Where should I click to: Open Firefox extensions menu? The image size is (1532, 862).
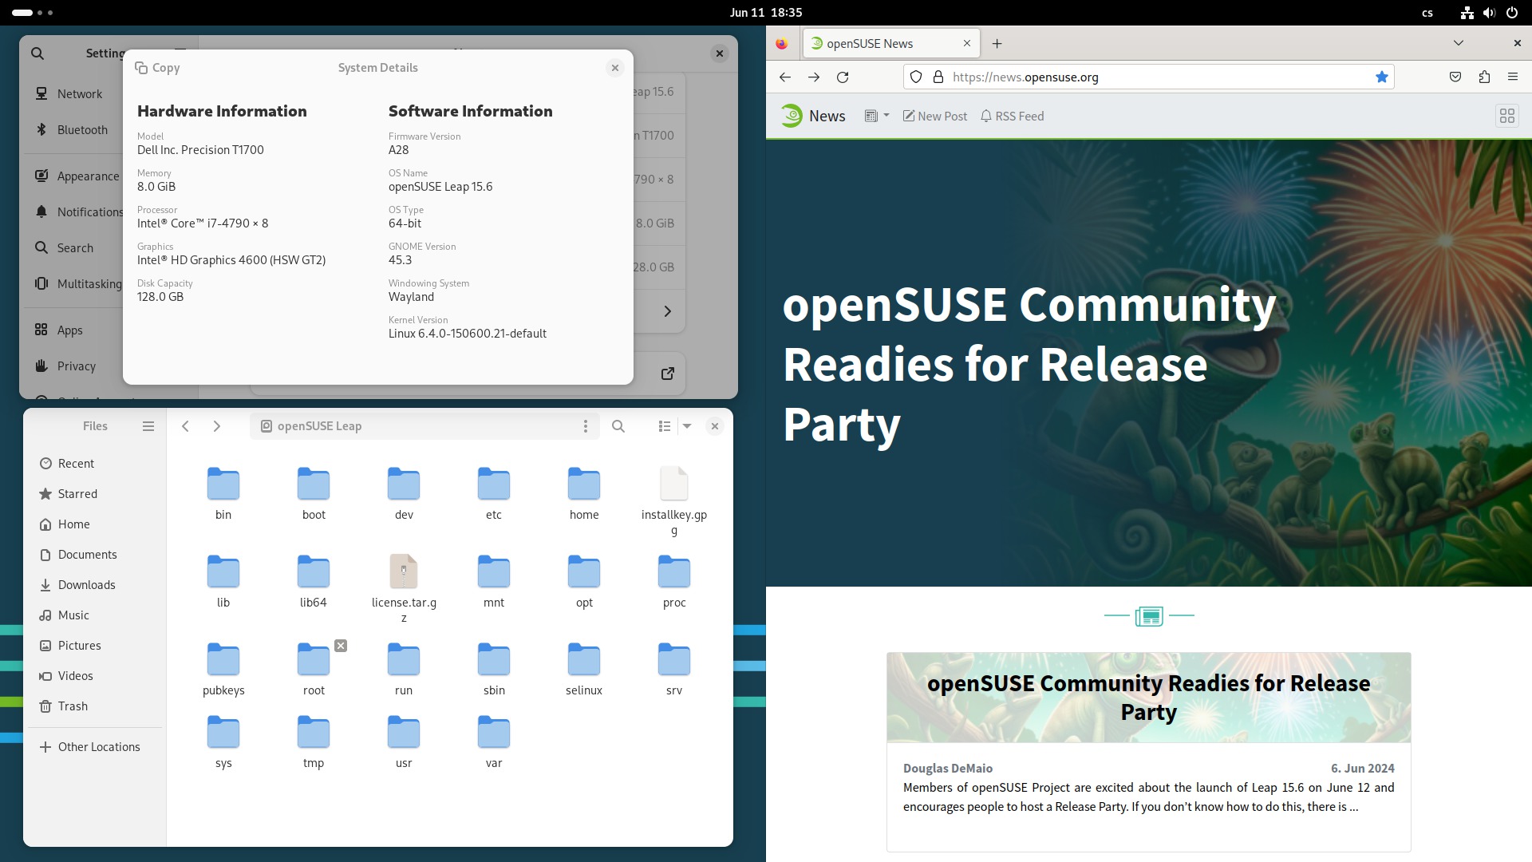(x=1484, y=77)
